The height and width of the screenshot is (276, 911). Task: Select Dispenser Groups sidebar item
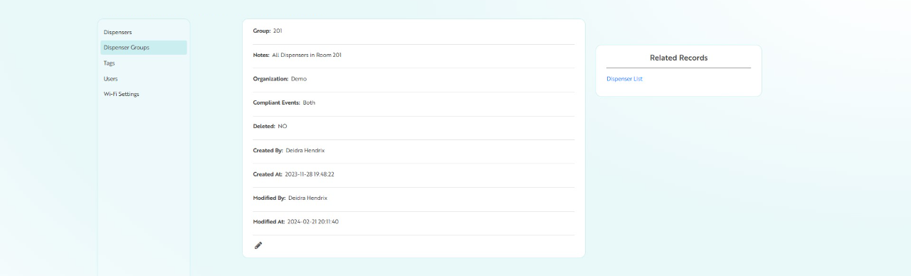point(144,48)
